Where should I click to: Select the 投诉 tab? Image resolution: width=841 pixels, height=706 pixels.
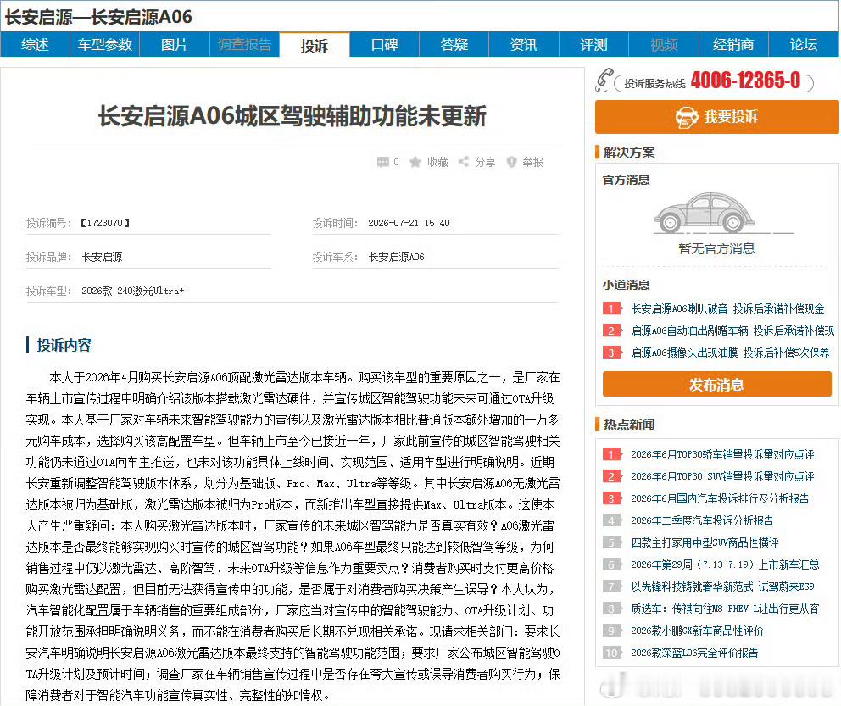pos(315,45)
